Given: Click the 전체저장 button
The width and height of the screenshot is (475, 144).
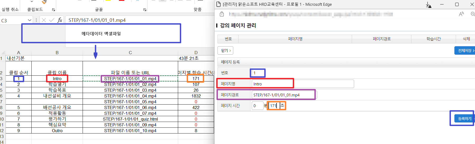Looking at the screenshot, I should [465, 50].
